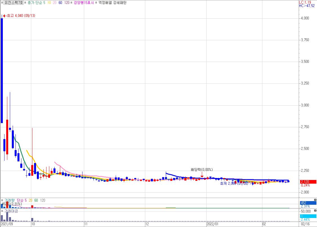Click the HC:-47,52 indicator text
The height and width of the screenshot is (227, 317).
(x=307, y=6)
